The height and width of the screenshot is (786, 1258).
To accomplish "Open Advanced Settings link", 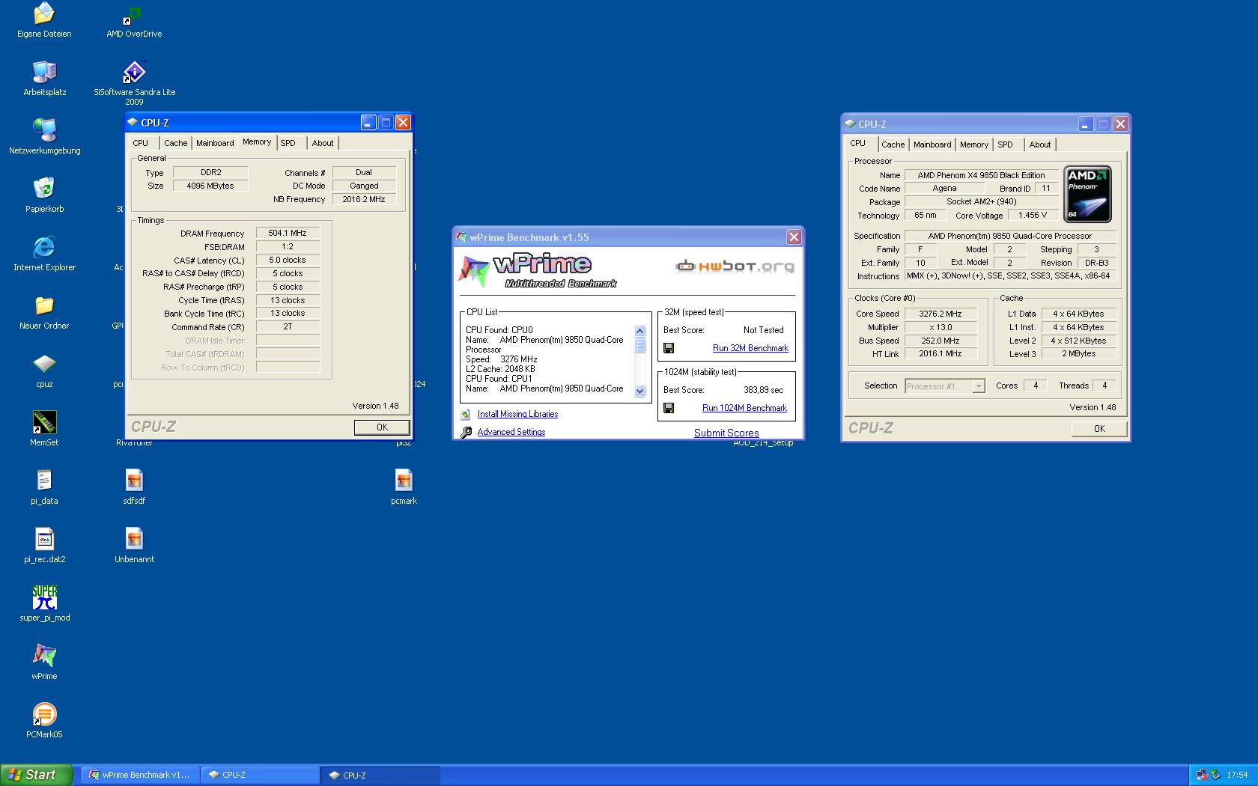I will point(511,432).
